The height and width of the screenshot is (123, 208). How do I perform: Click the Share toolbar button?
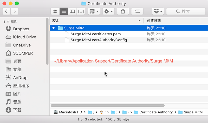pos(123,11)
